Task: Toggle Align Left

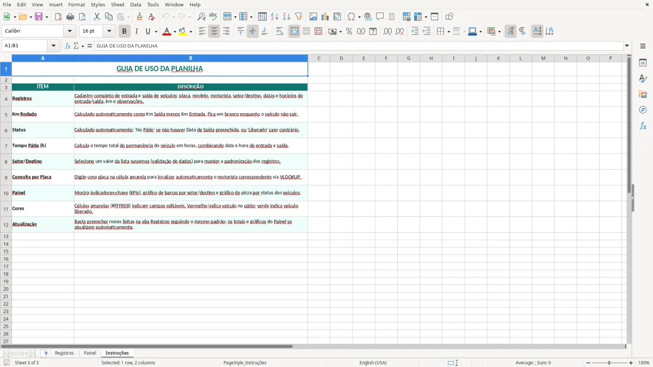Action: click(x=202, y=32)
